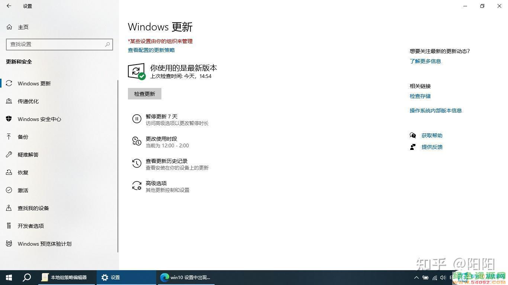The width and height of the screenshot is (508, 285).
Task: Open Windows 预览体验计划 page
Action: coord(60,244)
